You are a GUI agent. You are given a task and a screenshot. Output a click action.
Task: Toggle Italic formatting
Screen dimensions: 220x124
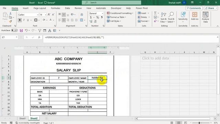[x=24, y=20]
